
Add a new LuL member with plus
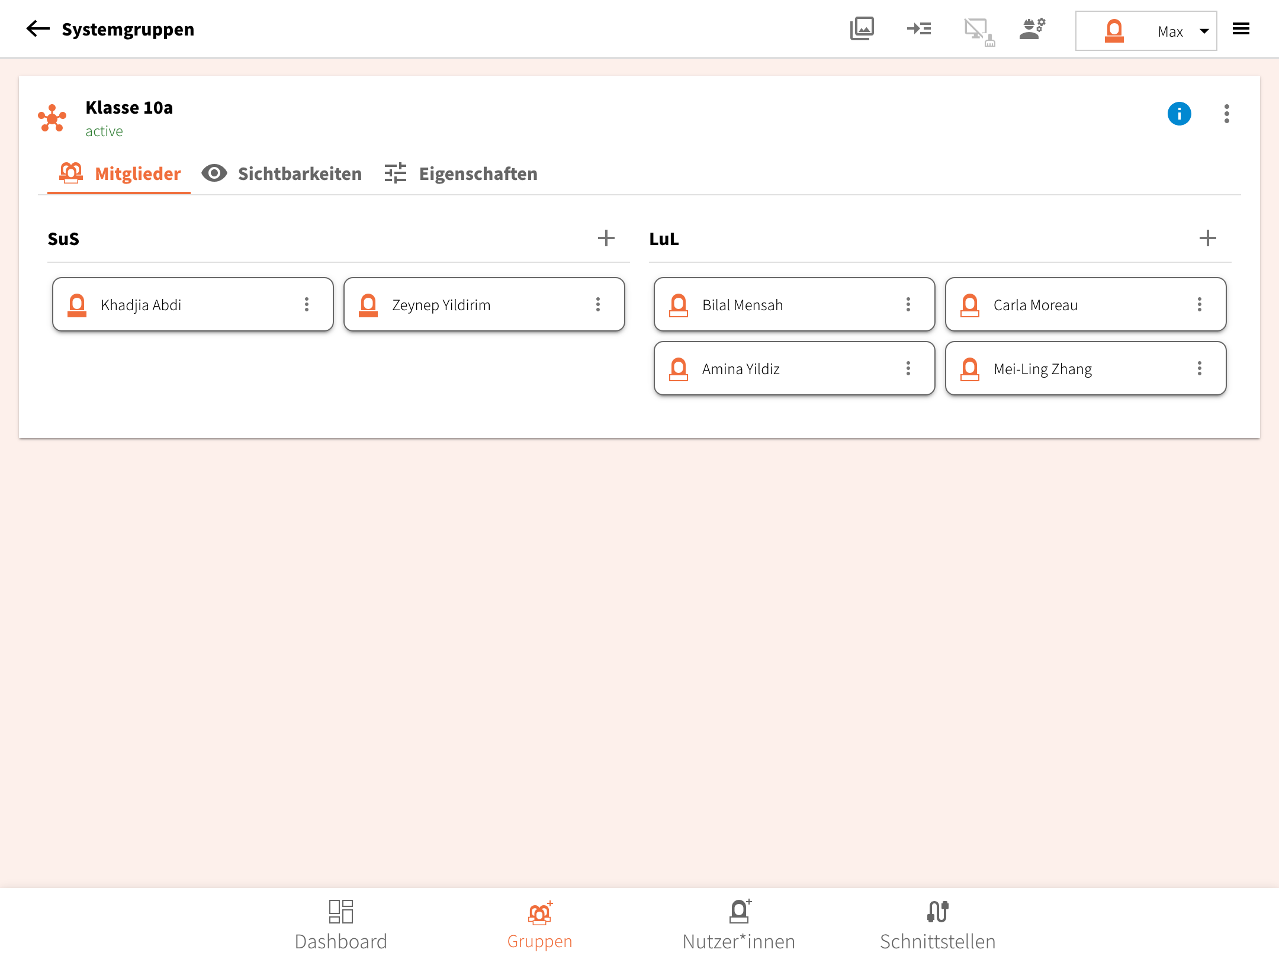(x=1207, y=239)
